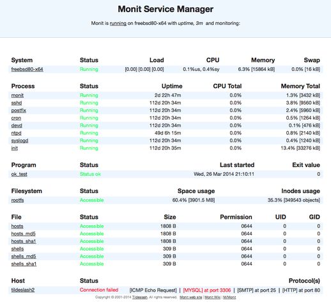Open the shells file link
331x307 pixels.
17,249
